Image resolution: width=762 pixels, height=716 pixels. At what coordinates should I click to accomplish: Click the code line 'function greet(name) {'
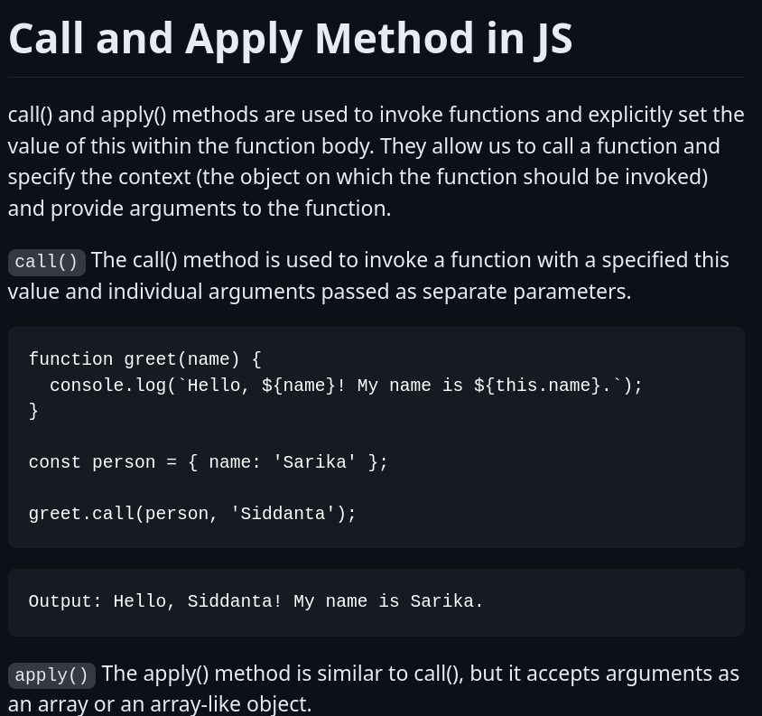click(x=144, y=359)
